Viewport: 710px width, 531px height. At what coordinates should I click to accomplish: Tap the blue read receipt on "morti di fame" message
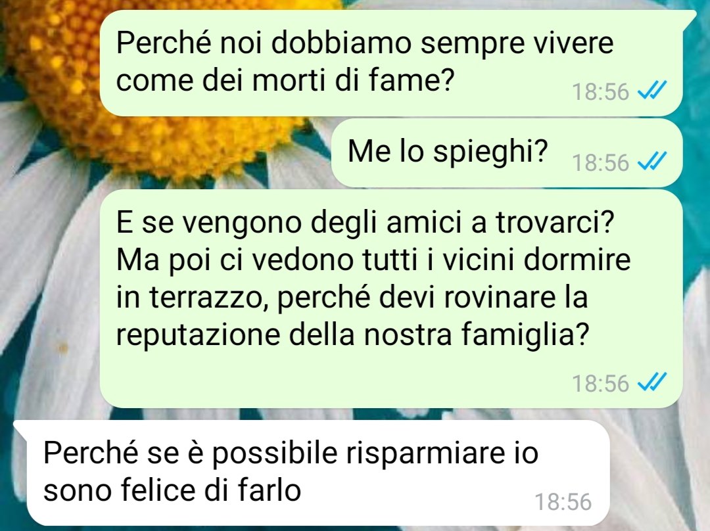pyautogui.click(x=652, y=91)
